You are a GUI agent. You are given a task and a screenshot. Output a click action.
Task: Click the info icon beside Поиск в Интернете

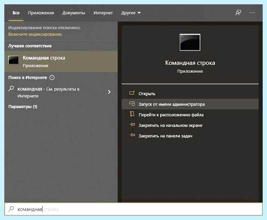pos(52,78)
